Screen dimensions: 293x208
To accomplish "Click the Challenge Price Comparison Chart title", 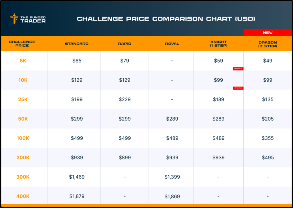I will click(x=166, y=19).
